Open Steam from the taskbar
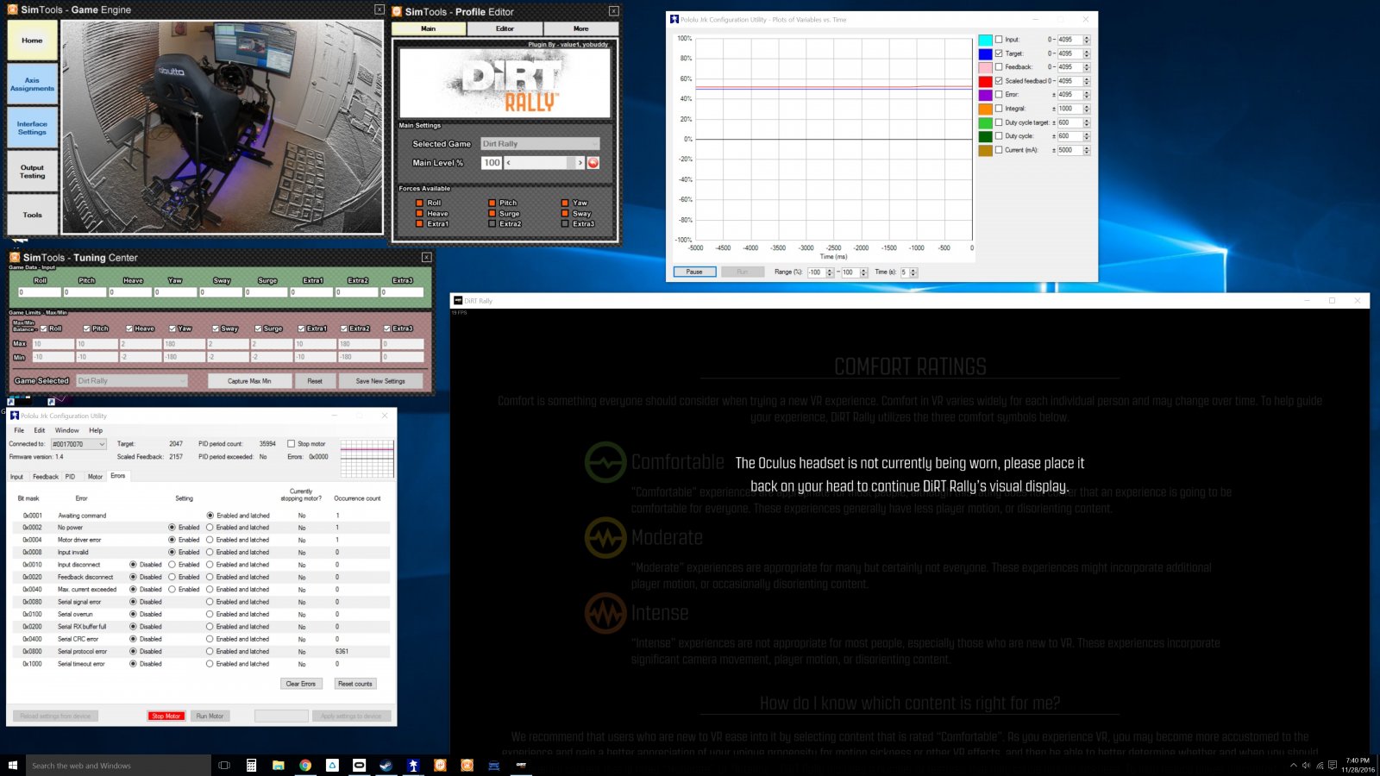This screenshot has height=776, width=1380. [x=386, y=765]
